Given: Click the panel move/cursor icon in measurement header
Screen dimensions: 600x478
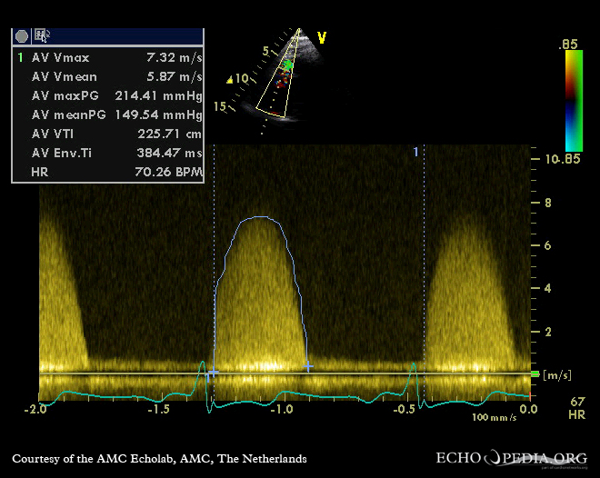Looking at the screenshot, I should pyautogui.click(x=42, y=36).
